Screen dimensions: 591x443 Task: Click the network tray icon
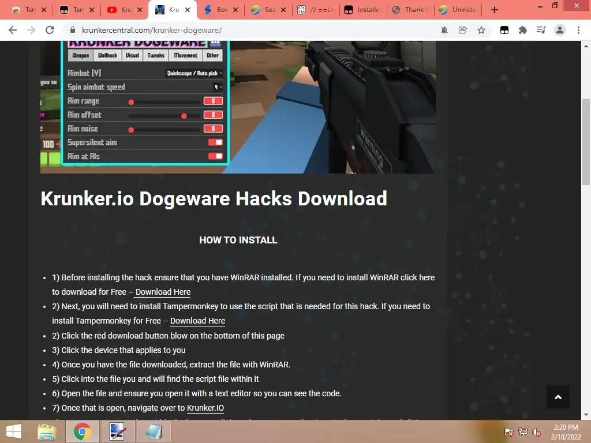523,431
